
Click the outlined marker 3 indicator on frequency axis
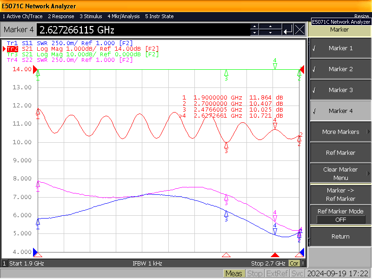coord(226,255)
